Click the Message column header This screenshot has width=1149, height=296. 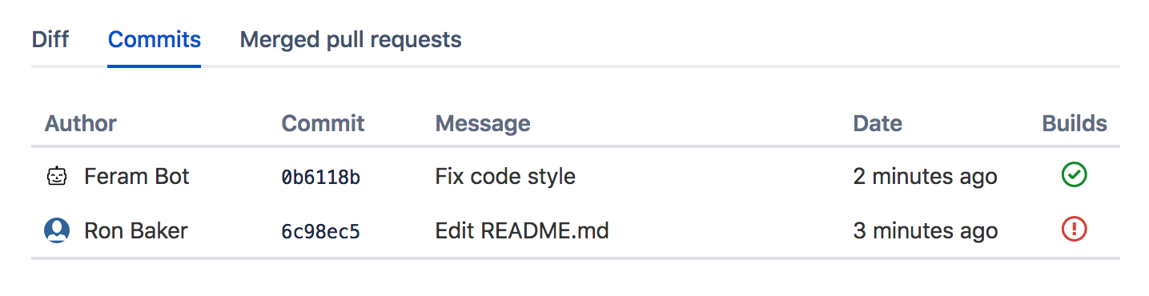483,124
